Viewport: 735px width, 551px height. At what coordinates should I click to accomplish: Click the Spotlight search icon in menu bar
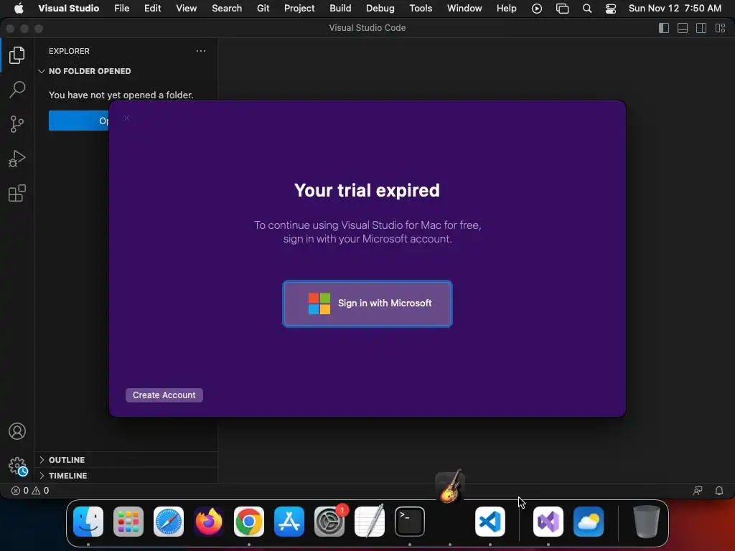[x=587, y=9]
